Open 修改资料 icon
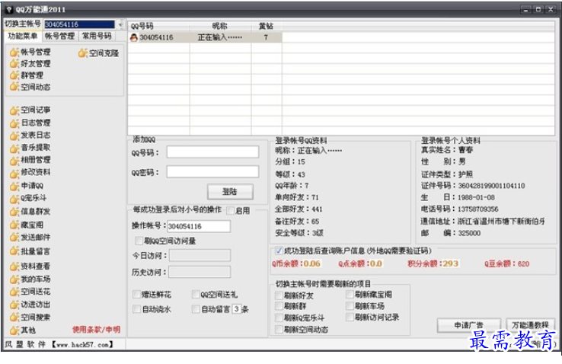 click(14, 173)
